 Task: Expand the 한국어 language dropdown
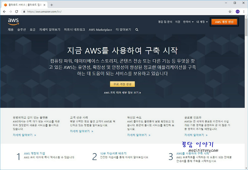pyautogui.click(x=188, y=22)
